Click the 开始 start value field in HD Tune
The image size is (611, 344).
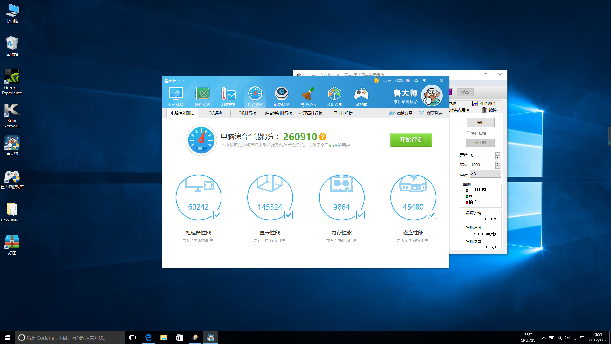[x=482, y=155]
